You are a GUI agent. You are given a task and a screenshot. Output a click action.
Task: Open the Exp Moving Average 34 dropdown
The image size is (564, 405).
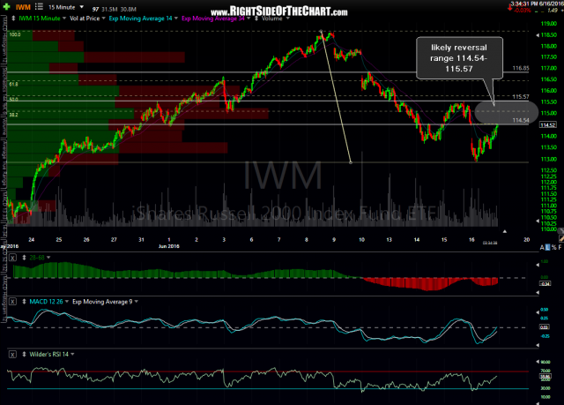tap(249, 19)
